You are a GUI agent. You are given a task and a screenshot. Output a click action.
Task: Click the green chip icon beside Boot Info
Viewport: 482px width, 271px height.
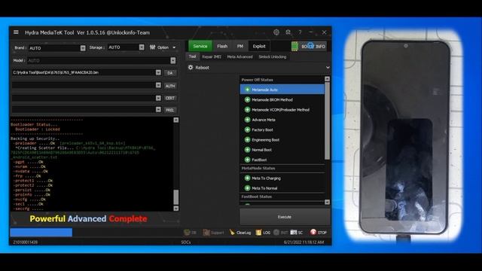point(294,46)
